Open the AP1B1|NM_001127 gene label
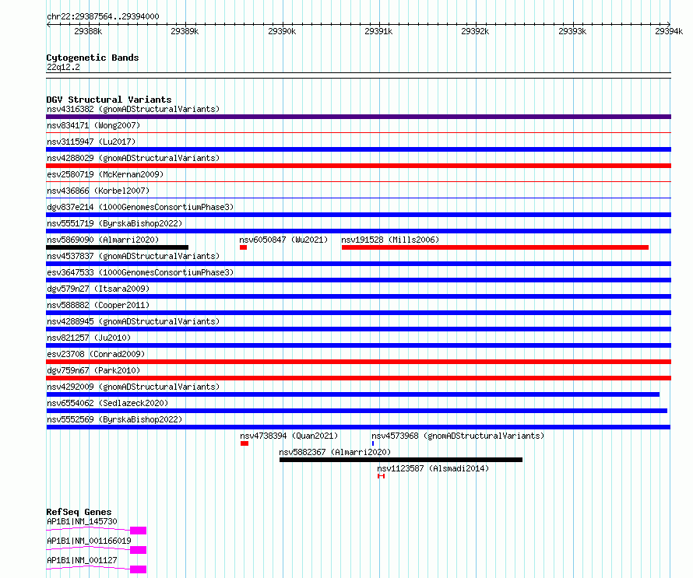This screenshot has height=578, width=693. [82, 560]
